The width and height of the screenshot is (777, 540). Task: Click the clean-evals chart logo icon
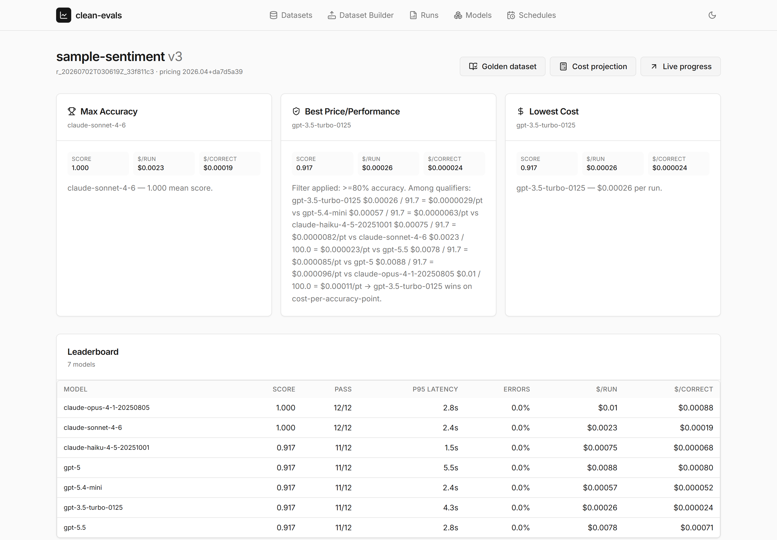pyautogui.click(x=64, y=15)
